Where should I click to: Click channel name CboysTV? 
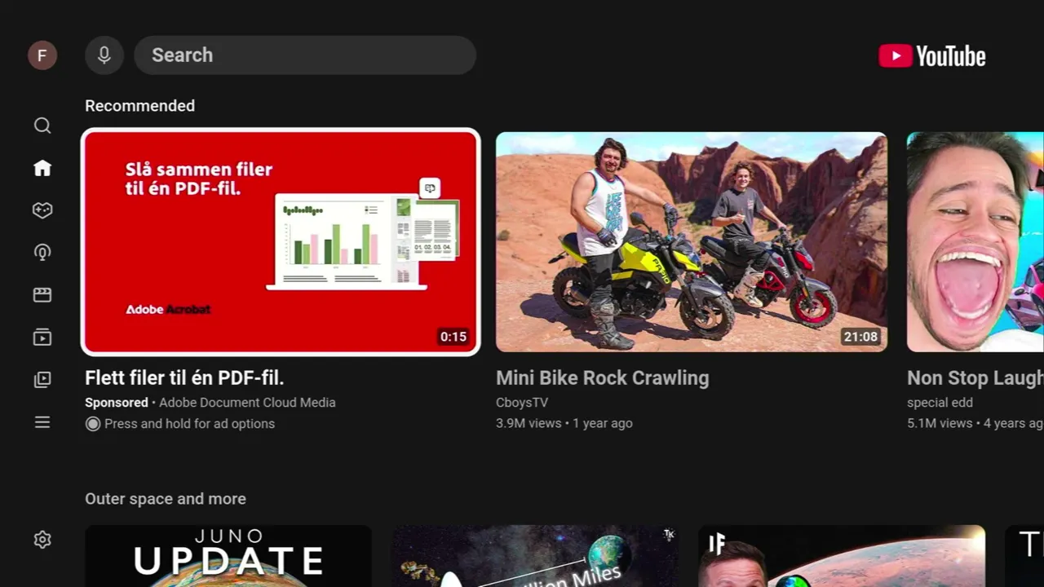tap(522, 403)
